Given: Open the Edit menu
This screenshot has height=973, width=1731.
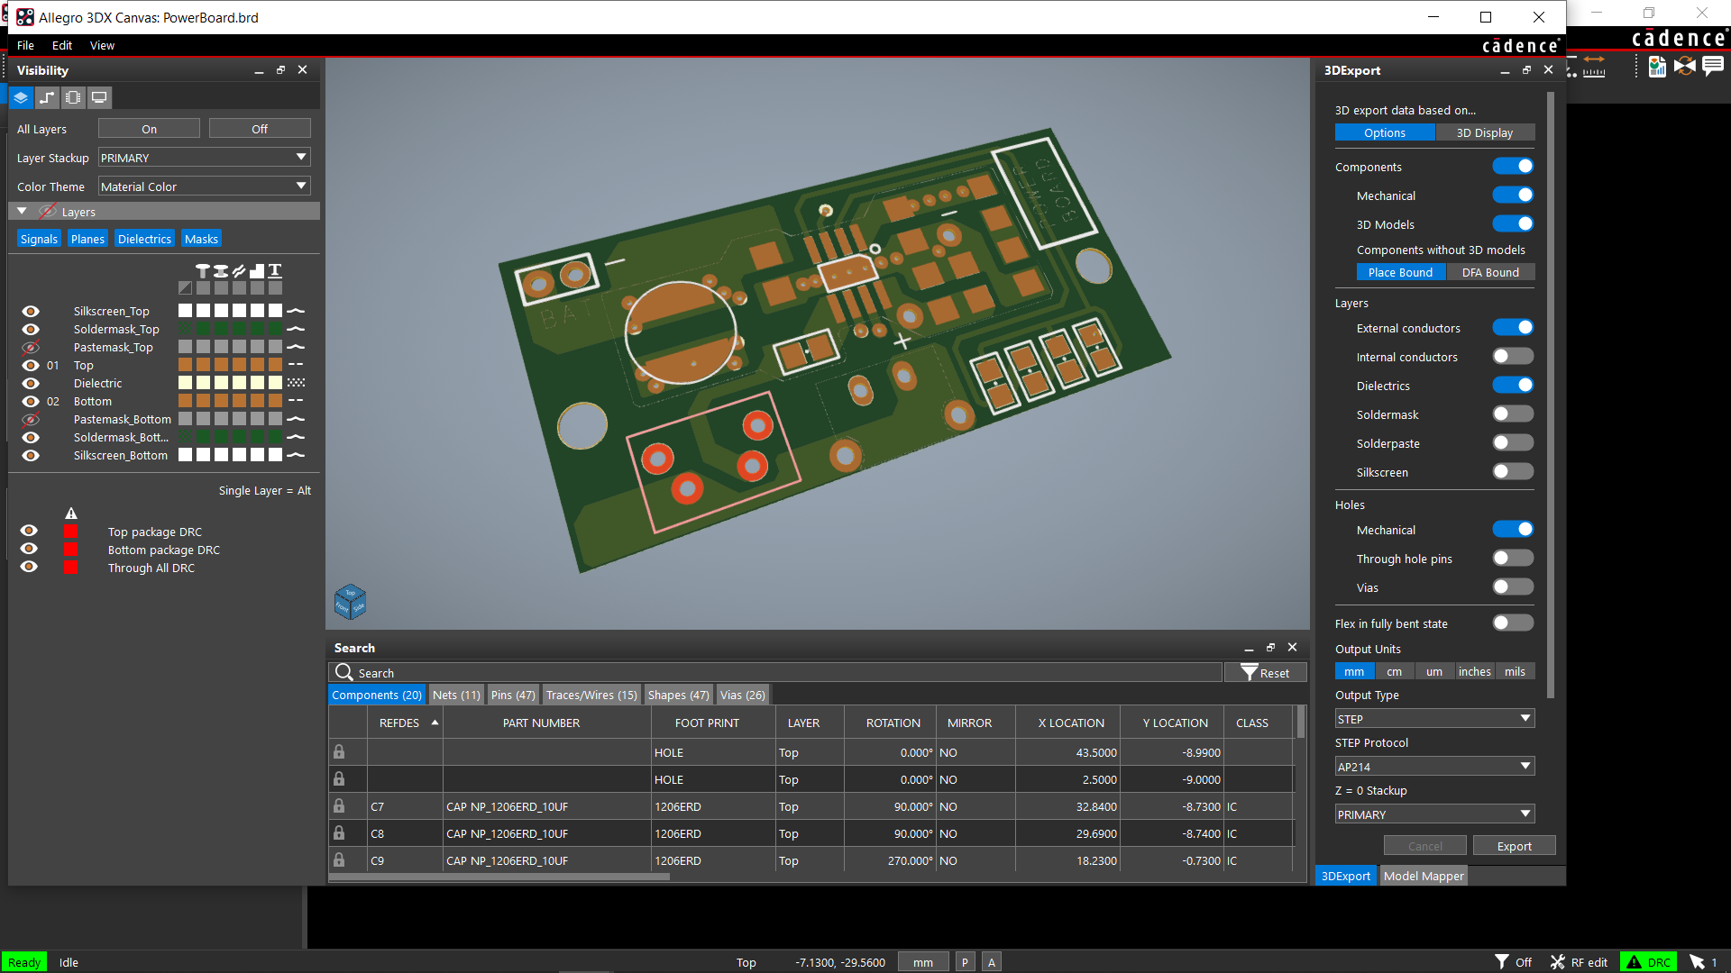Looking at the screenshot, I should point(62,45).
